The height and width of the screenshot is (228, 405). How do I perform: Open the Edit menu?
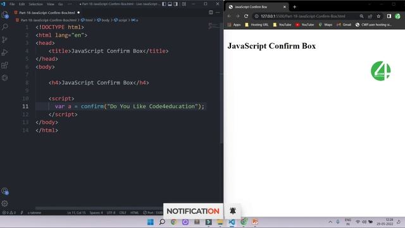click(22, 4)
